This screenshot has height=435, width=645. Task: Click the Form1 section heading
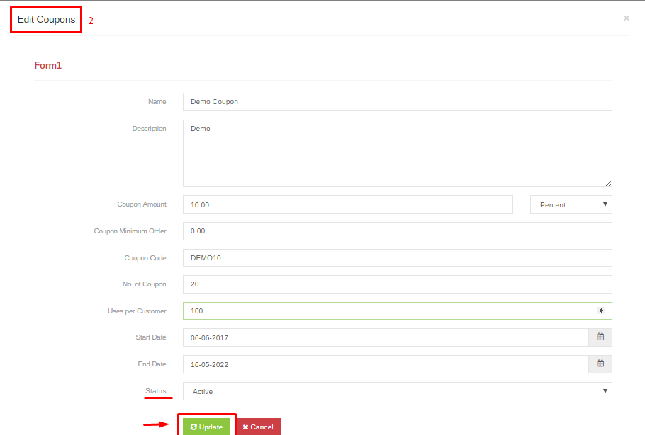pyautogui.click(x=47, y=65)
